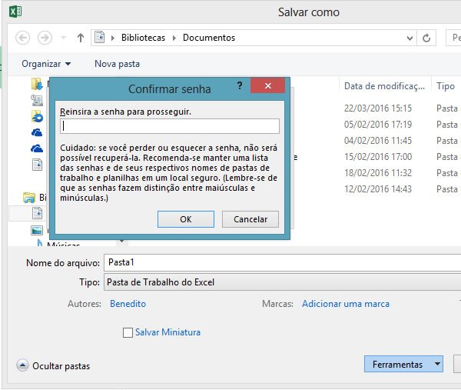
Task: Close the Confirmar senha dialog
Action: (x=267, y=85)
